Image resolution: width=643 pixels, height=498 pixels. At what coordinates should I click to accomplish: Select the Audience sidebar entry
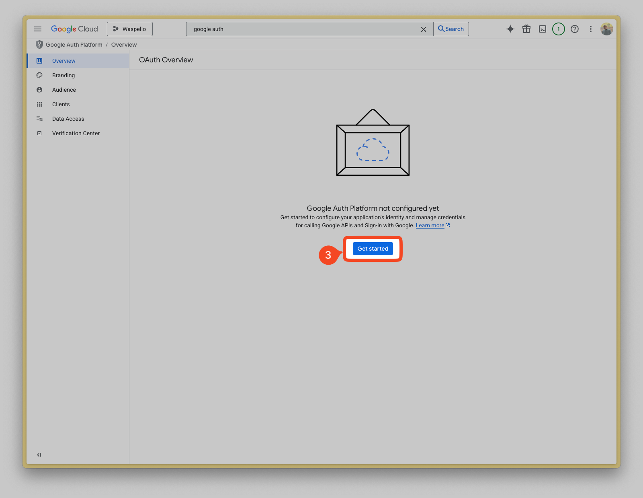click(64, 90)
